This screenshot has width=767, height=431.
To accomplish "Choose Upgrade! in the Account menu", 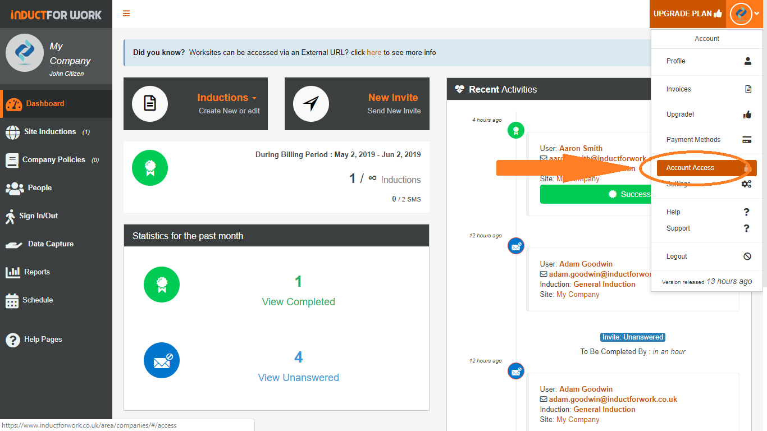I will click(x=707, y=114).
